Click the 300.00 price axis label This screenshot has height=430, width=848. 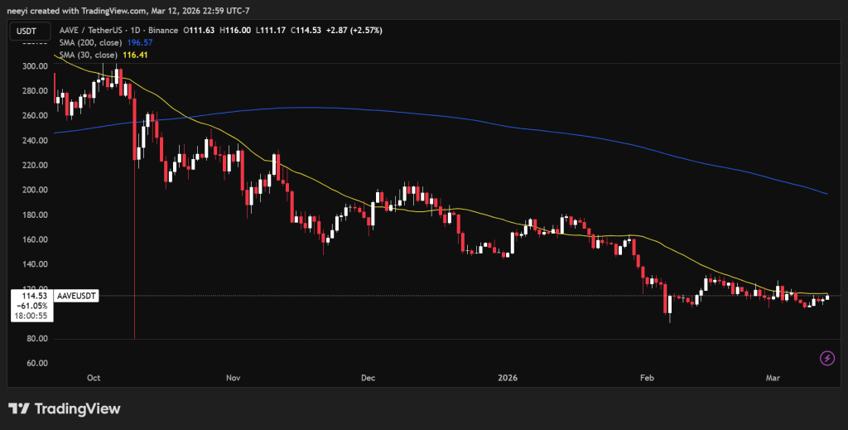pos(34,66)
